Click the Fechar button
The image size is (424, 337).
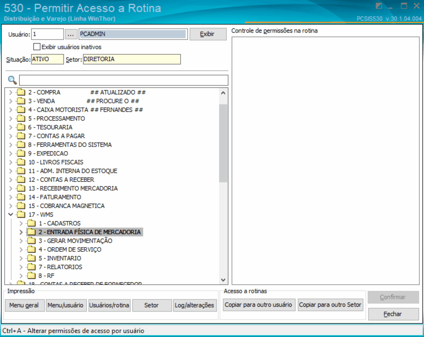(x=393, y=314)
